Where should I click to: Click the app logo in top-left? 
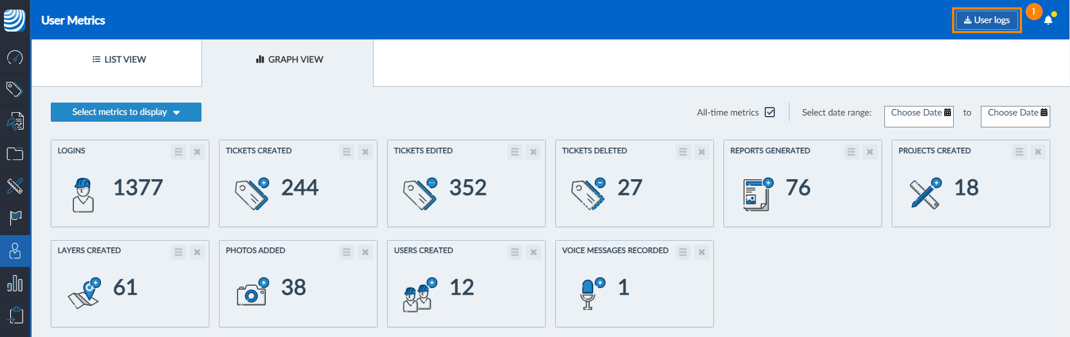coord(15,20)
